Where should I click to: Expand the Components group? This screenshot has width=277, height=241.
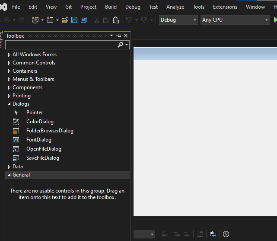coord(9,87)
